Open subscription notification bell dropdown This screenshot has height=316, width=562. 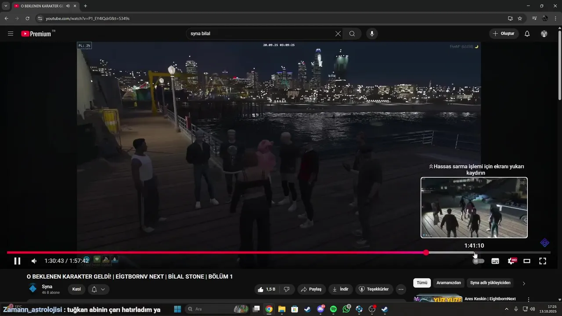[98, 289]
